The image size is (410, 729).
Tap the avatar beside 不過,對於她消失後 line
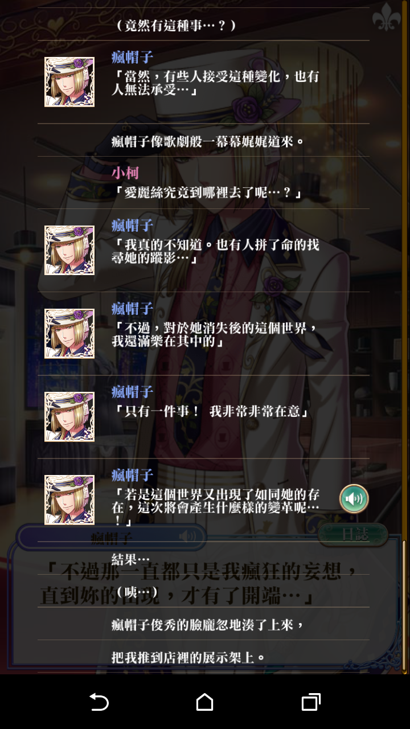[69, 333]
